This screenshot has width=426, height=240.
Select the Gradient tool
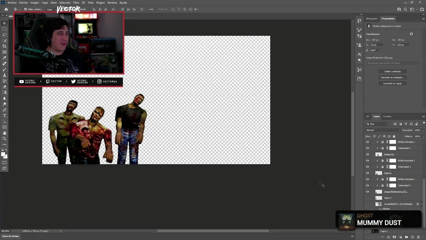click(x=5, y=93)
